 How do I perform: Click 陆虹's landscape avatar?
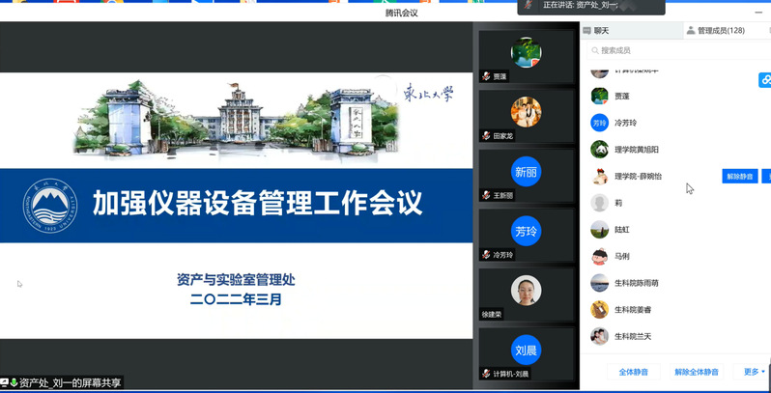coord(599,230)
